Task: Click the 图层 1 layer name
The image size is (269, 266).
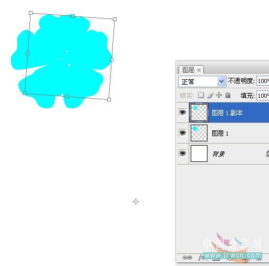Action: 220,134
